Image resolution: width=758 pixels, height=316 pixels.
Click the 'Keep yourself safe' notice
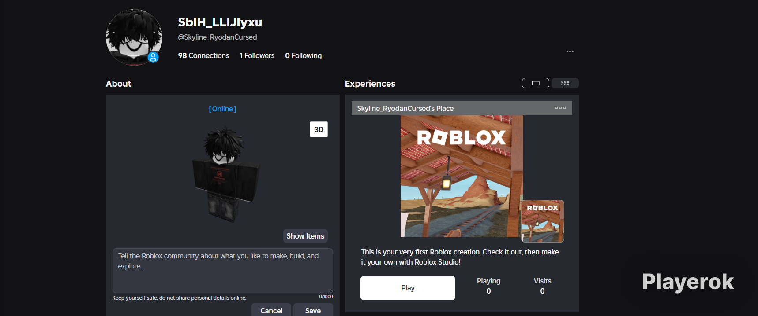coord(179,298)
